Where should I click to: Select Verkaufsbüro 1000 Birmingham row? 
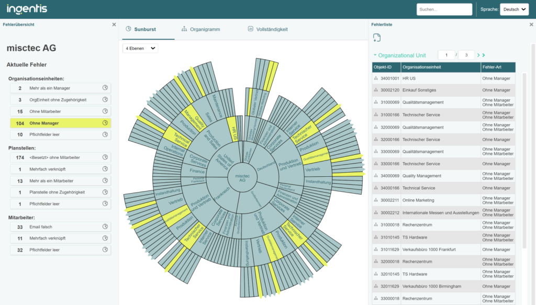tap(444, 286)
